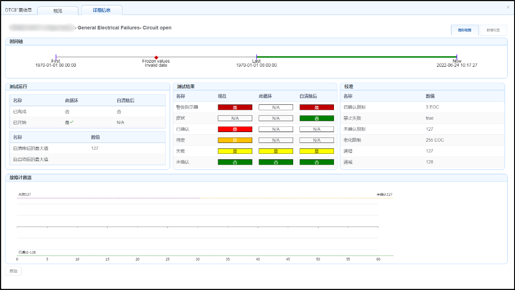Click the 老化限制 row label
Screen dimensions: 515x290
tap(352, 140)
